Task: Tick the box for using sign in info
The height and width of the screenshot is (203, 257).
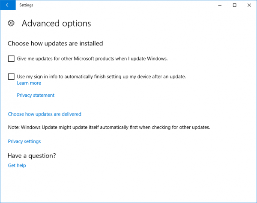Action: point(11,77)
